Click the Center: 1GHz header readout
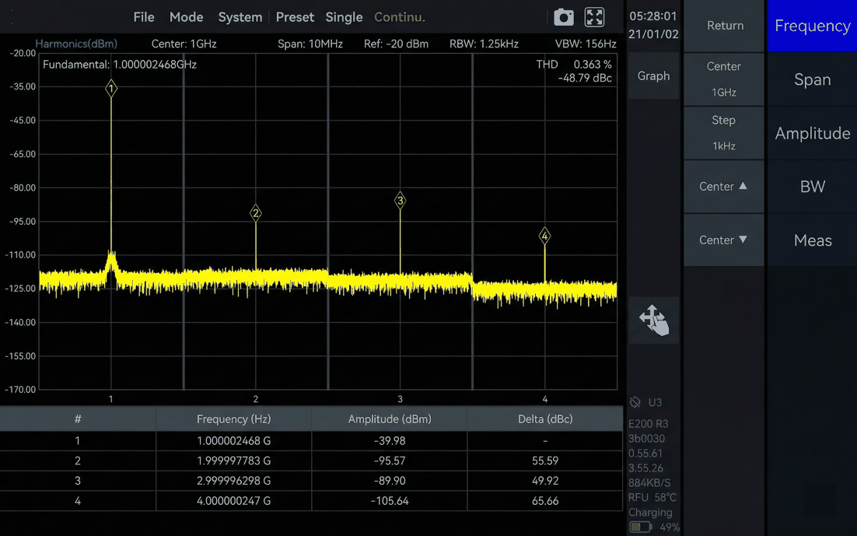 pyautogui.click(x=184, y=44)
